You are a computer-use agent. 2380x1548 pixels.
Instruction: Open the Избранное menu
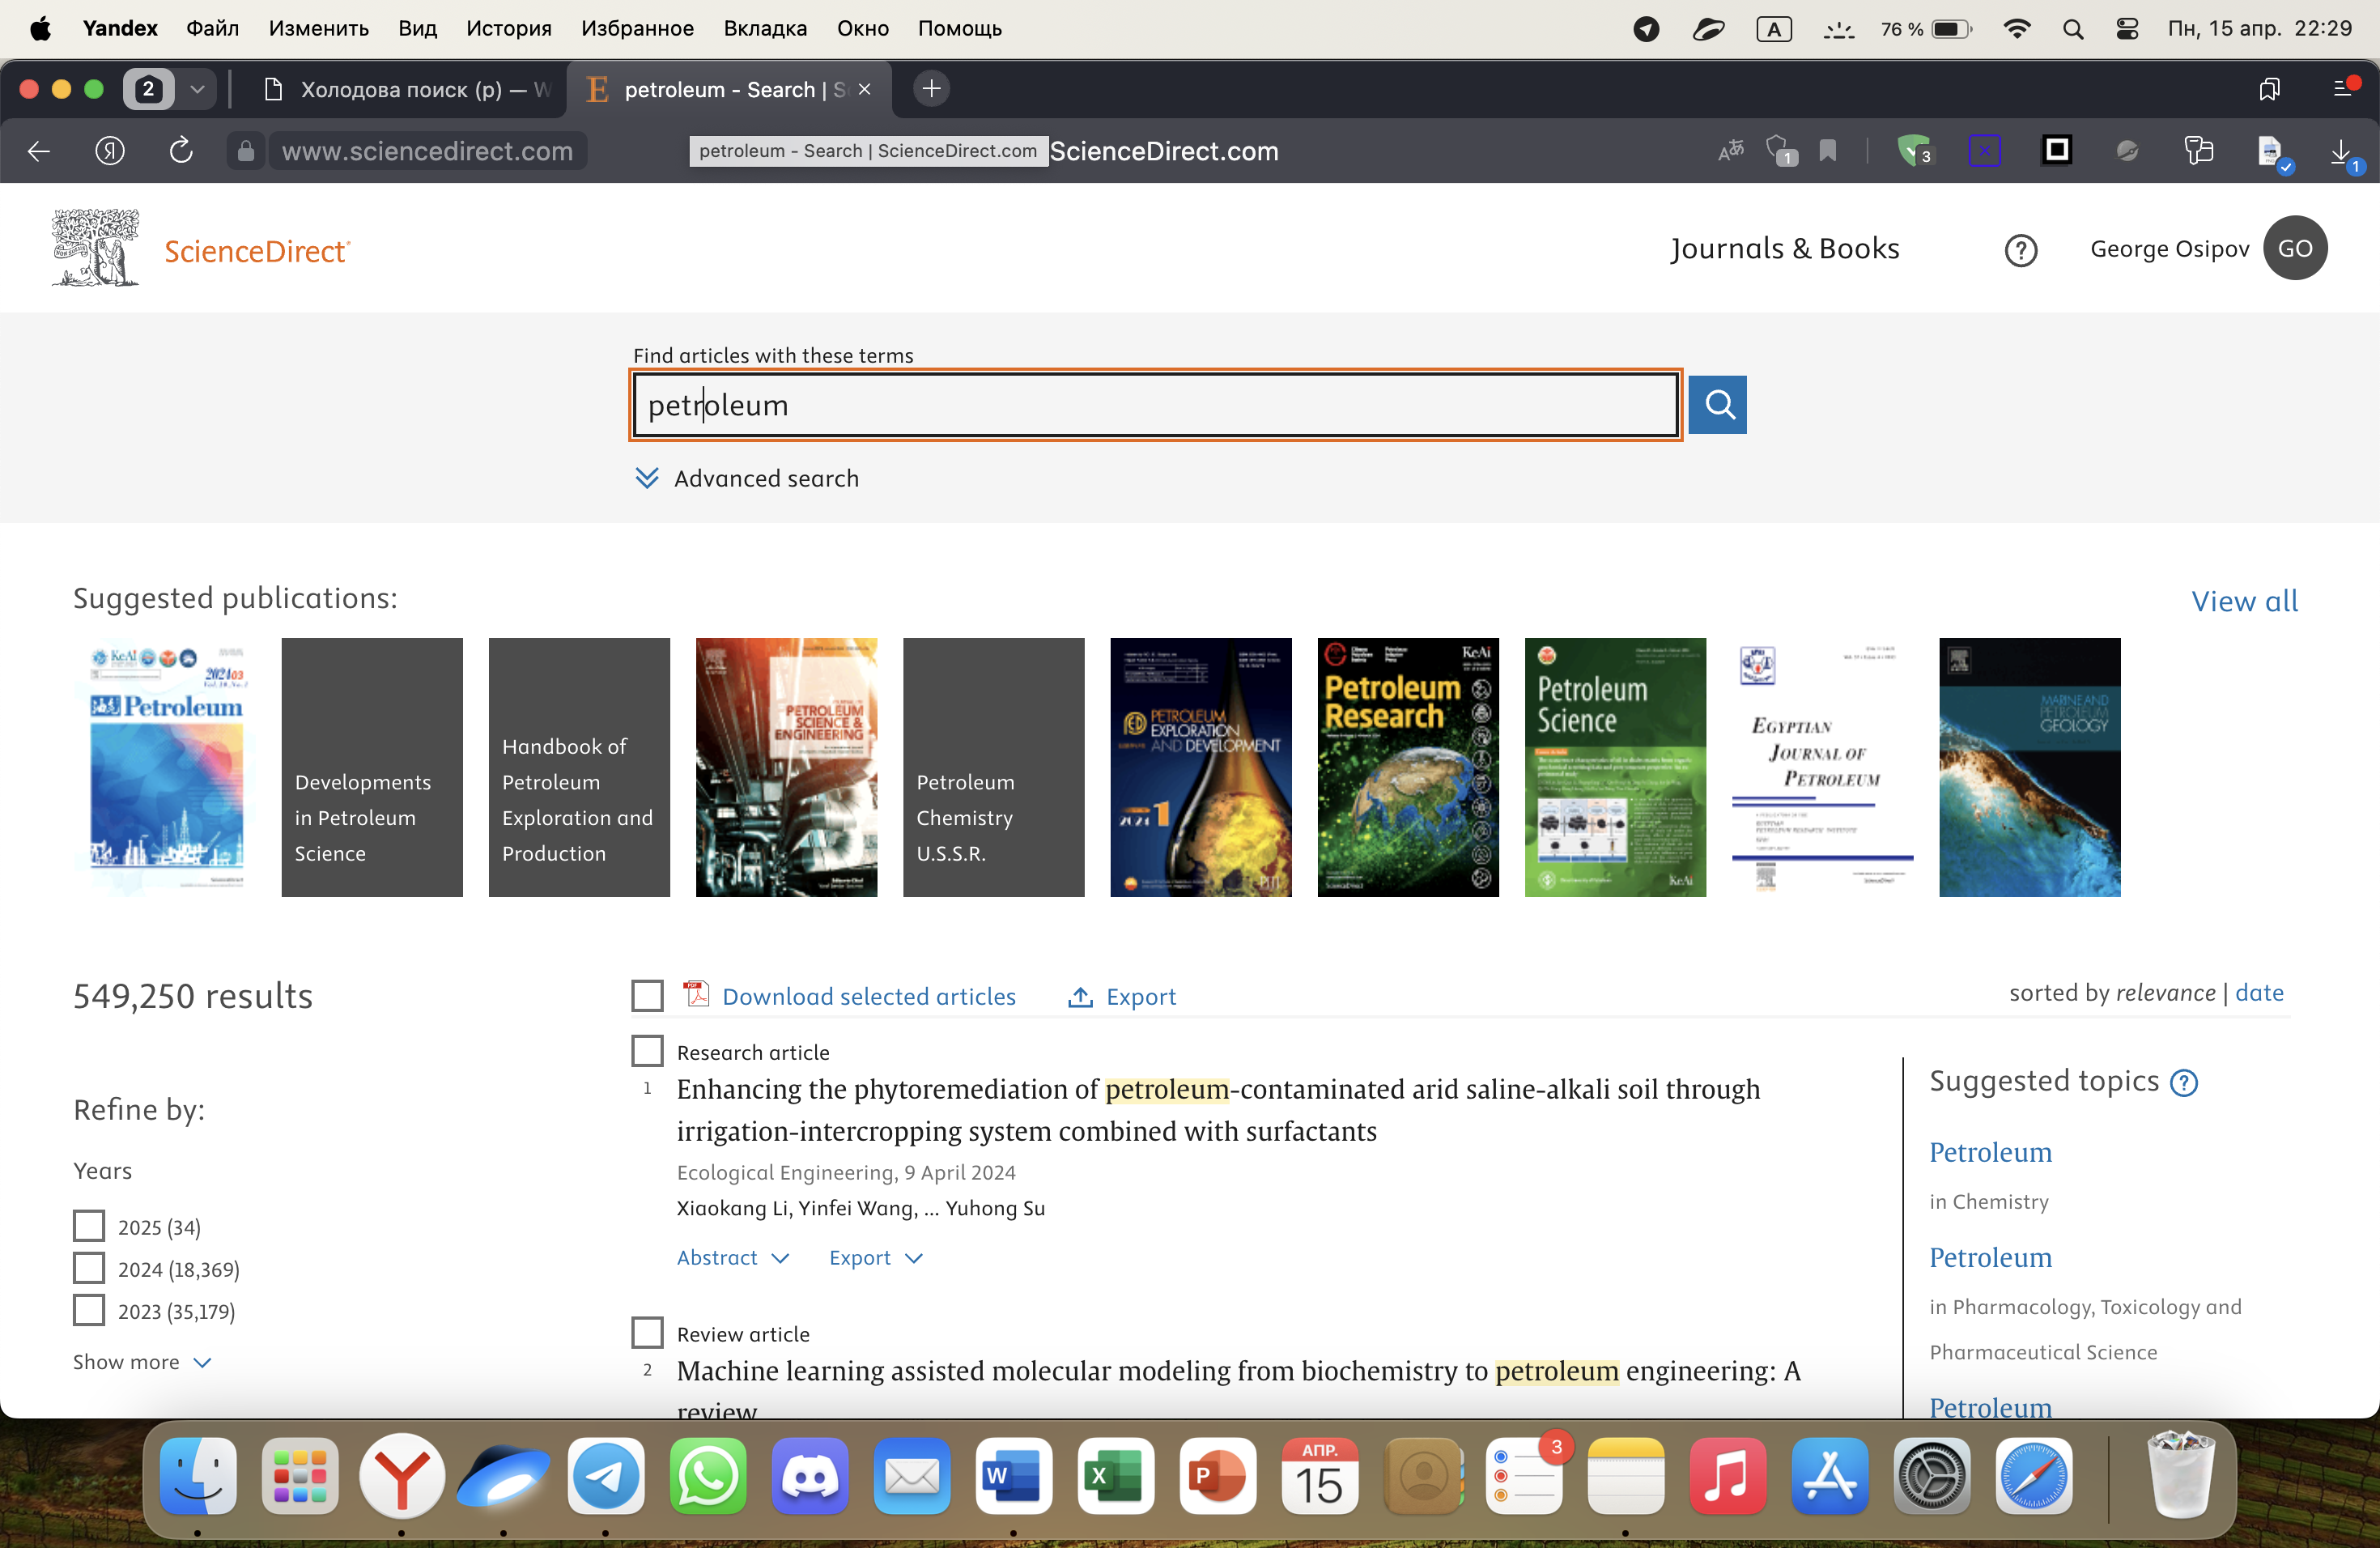[637, 29]
